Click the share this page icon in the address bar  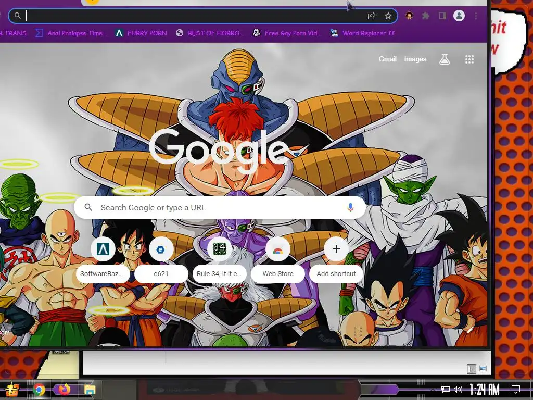coord(372,16)
